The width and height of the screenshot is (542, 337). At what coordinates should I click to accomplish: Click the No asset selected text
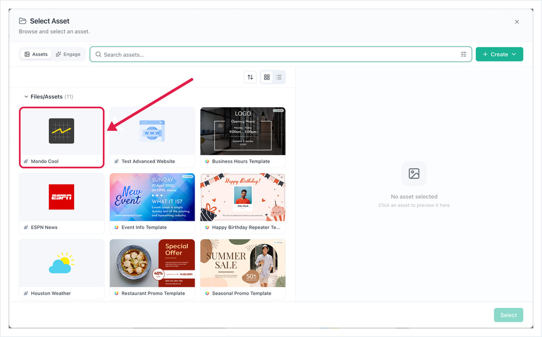[x=414, y=196]
